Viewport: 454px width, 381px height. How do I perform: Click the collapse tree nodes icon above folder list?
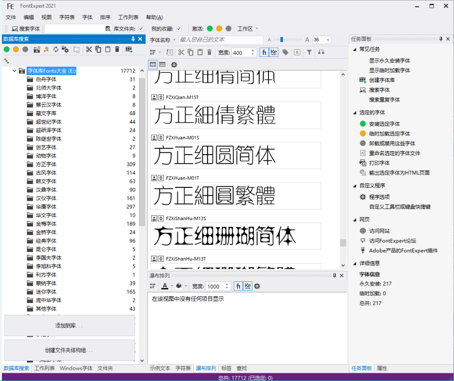pos(7,61)
